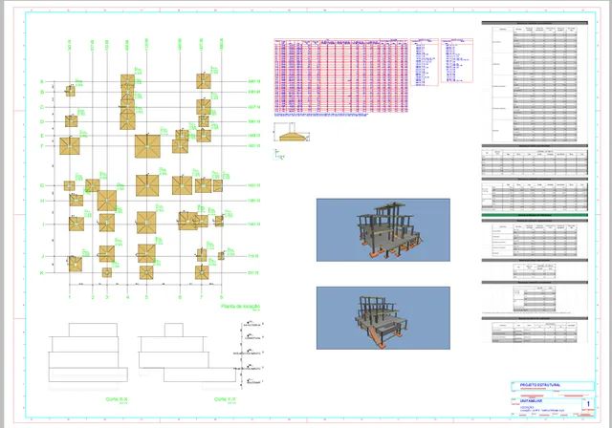Click grid axis number 1 below plan
This screenshot has height=428, width=612.
tap(70, 297)
